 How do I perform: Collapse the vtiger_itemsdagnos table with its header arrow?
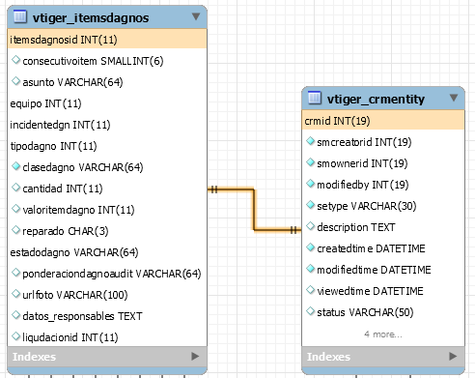(x=196, y=16)
